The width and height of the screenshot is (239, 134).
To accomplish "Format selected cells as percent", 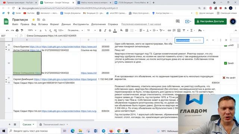I will (x=46, y=31).
